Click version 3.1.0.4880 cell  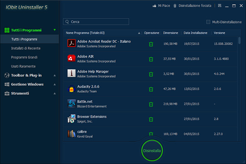tap(221, 59)
